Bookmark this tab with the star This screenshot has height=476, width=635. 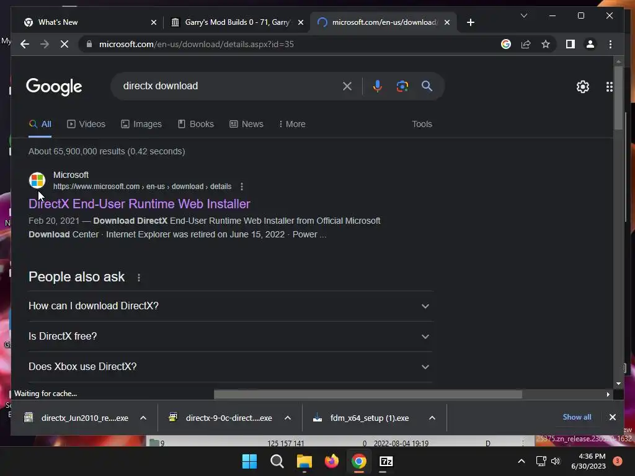coord(546,44)
